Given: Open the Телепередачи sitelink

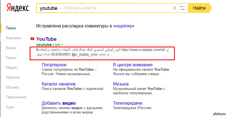Looking at the screenshot, I should (x=127, y=103).
